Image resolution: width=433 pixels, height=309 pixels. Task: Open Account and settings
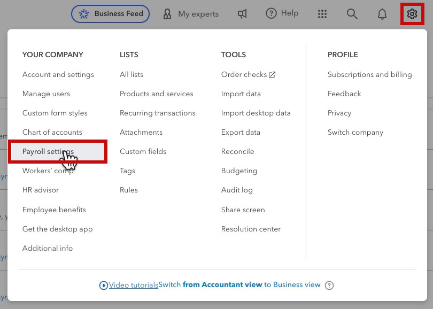(x=58, y=74)
